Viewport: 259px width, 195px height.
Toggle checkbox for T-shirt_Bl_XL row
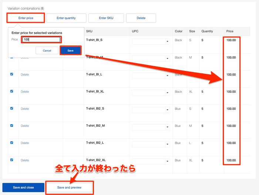point(11,91)
